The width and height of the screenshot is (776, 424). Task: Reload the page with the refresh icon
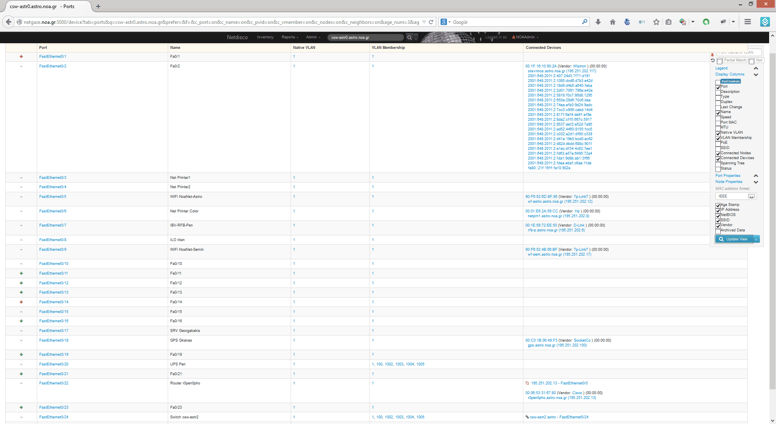click(431, 22)
